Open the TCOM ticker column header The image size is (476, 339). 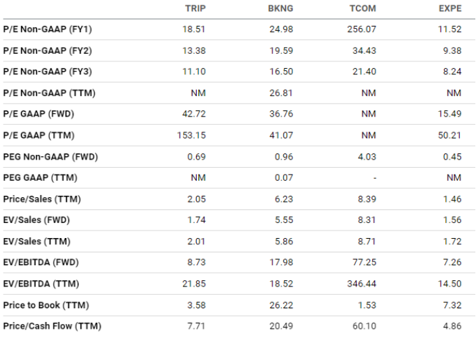(363, 8)
